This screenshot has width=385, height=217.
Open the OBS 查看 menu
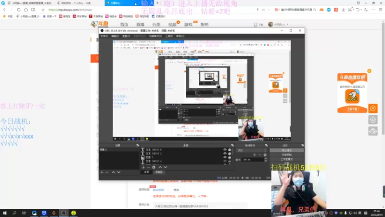pyautogui.click(x=126, y=36)
